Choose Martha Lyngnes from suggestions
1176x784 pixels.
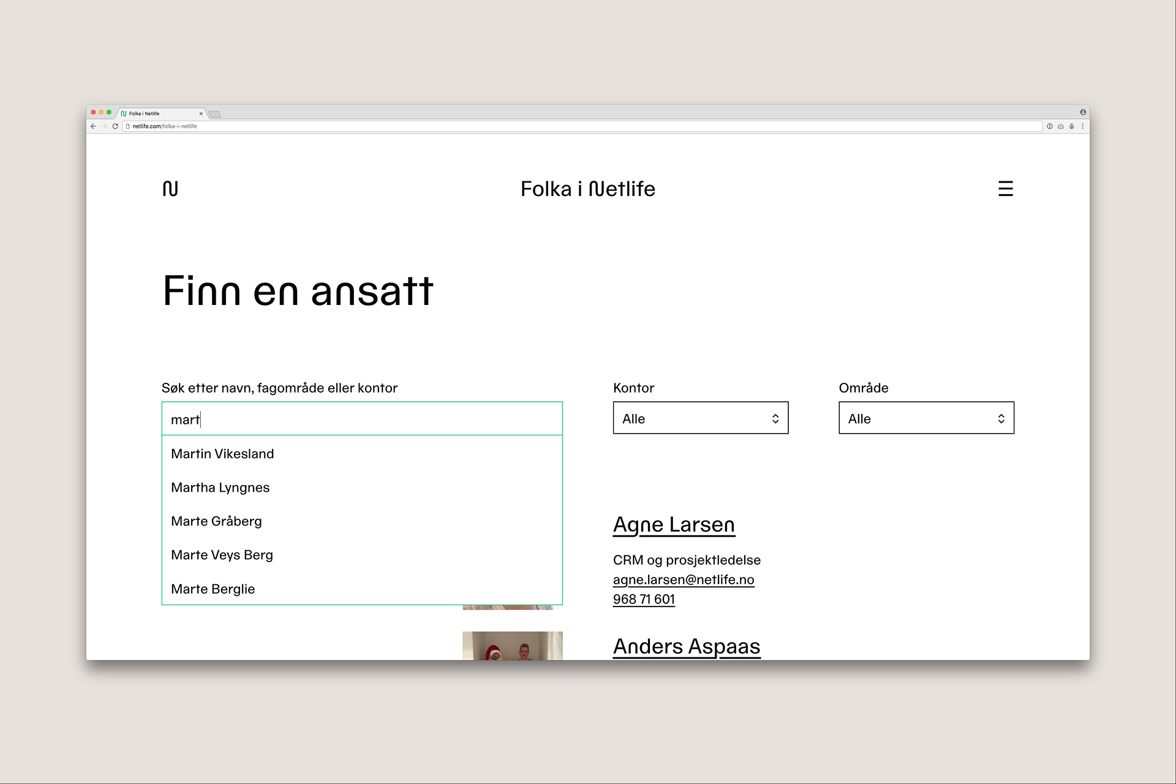220,488
